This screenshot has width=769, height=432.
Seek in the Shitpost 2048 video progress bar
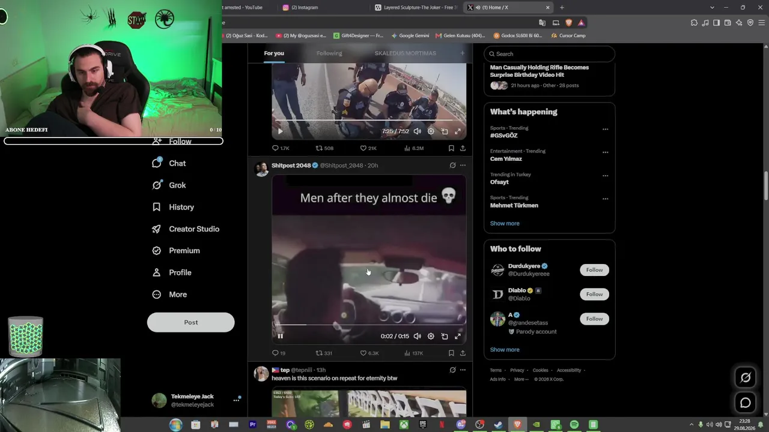369,325
